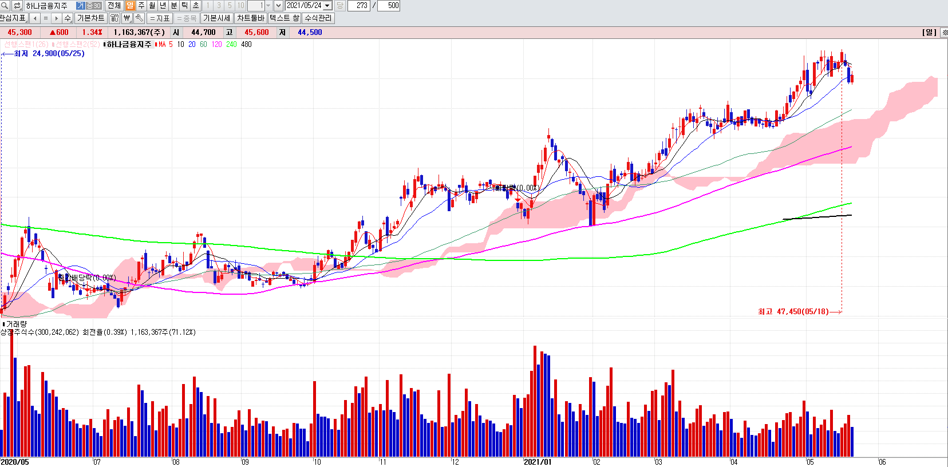948x467 pixels.
Task: Click the MA 240 legend entry
Action: click(231, 44)
